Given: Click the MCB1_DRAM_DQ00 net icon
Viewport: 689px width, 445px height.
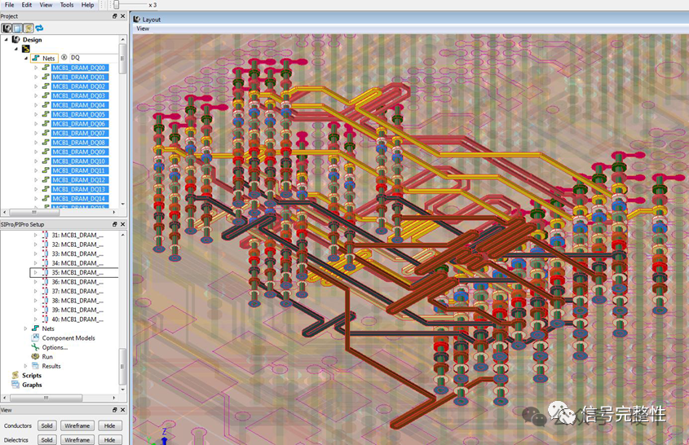Looking at the screenshot, I should (x=46, y=68).
